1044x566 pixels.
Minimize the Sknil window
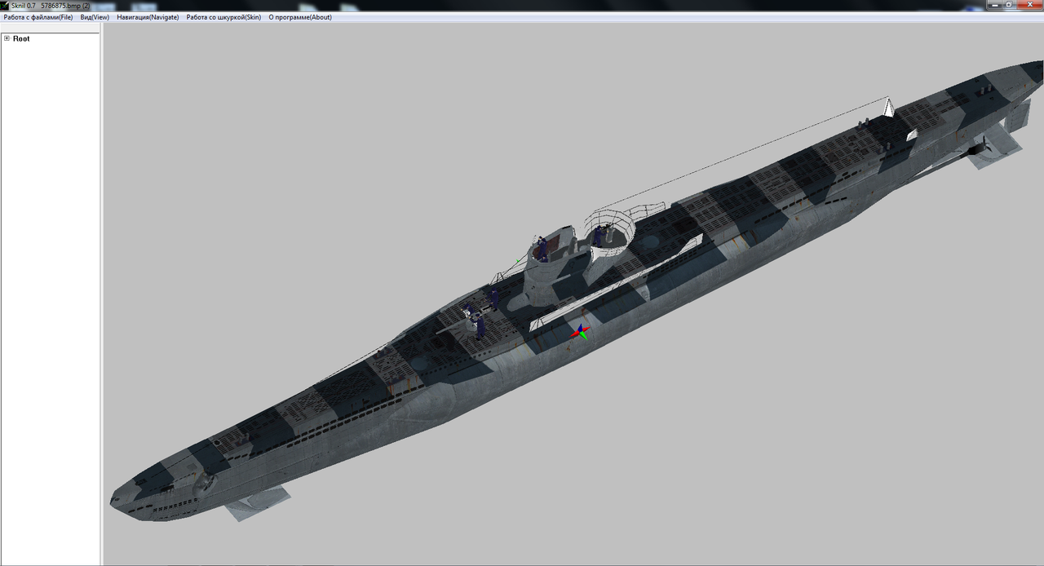pyautogui.click(x=994, y=5)
